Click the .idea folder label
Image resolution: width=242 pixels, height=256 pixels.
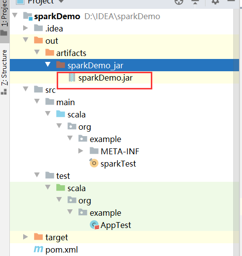[x=54, y=28]
